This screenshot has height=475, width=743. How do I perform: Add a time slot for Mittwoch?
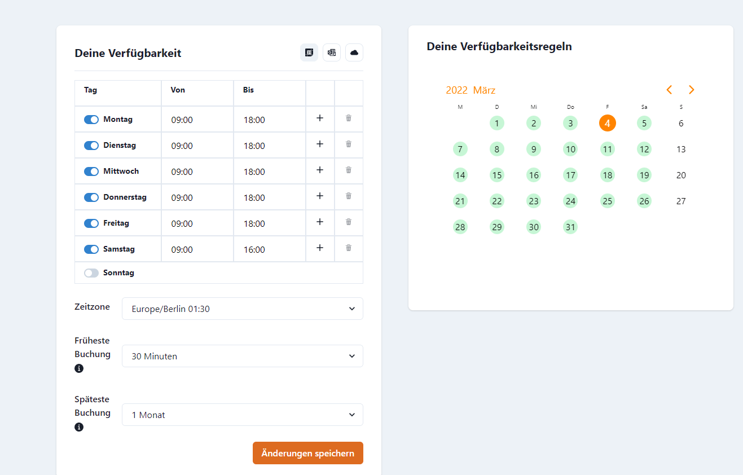click(320, 170)
